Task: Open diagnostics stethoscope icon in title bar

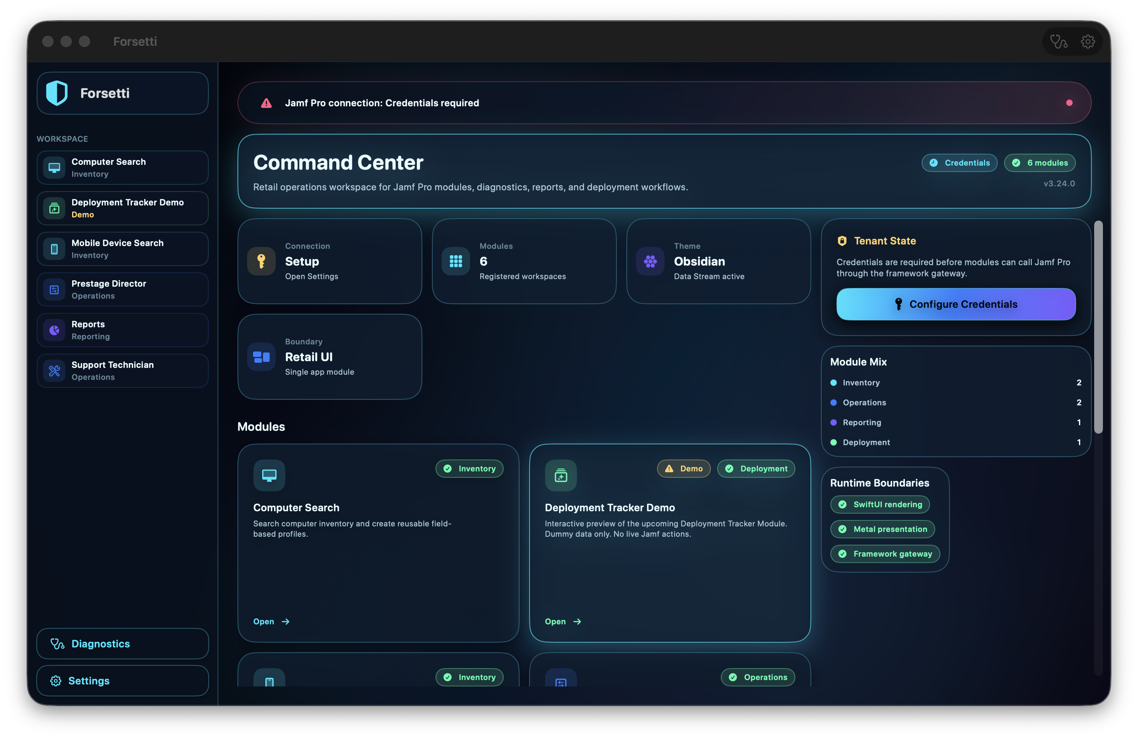Action: 1058,41
